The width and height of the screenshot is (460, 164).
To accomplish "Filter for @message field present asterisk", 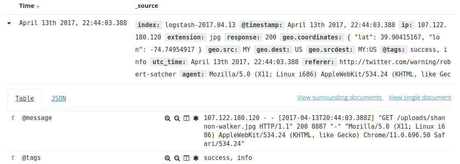I will click(196, 118).
